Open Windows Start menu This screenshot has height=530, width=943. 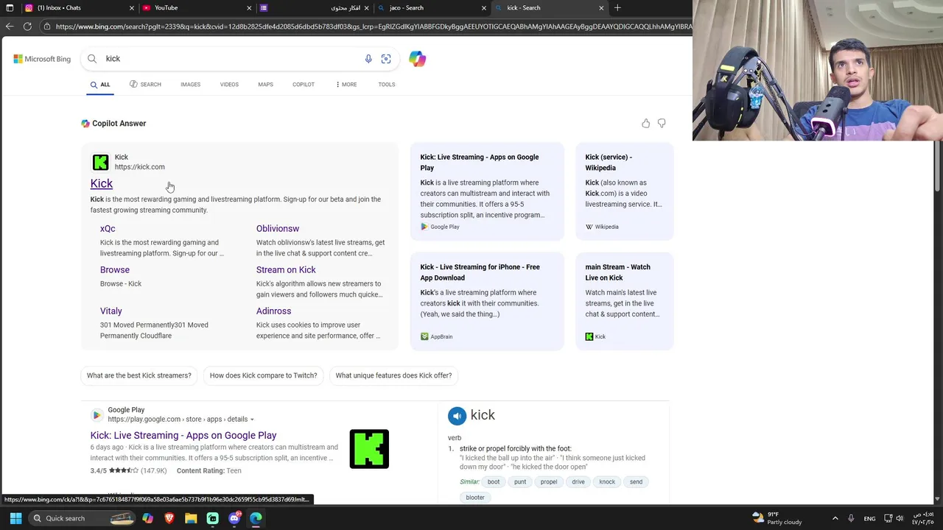(15, 518)
